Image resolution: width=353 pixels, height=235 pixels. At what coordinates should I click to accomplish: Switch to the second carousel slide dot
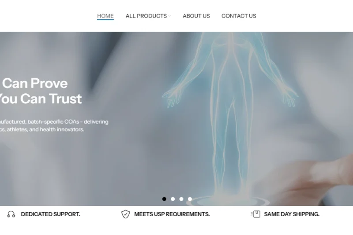tap(173, 199)
